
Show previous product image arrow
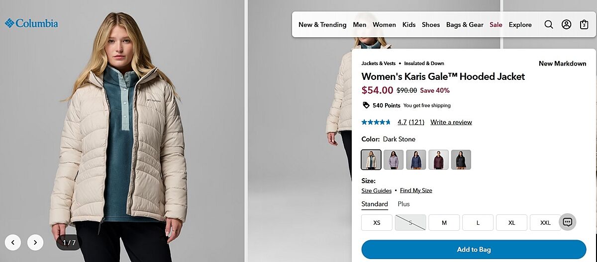[13, 243]
